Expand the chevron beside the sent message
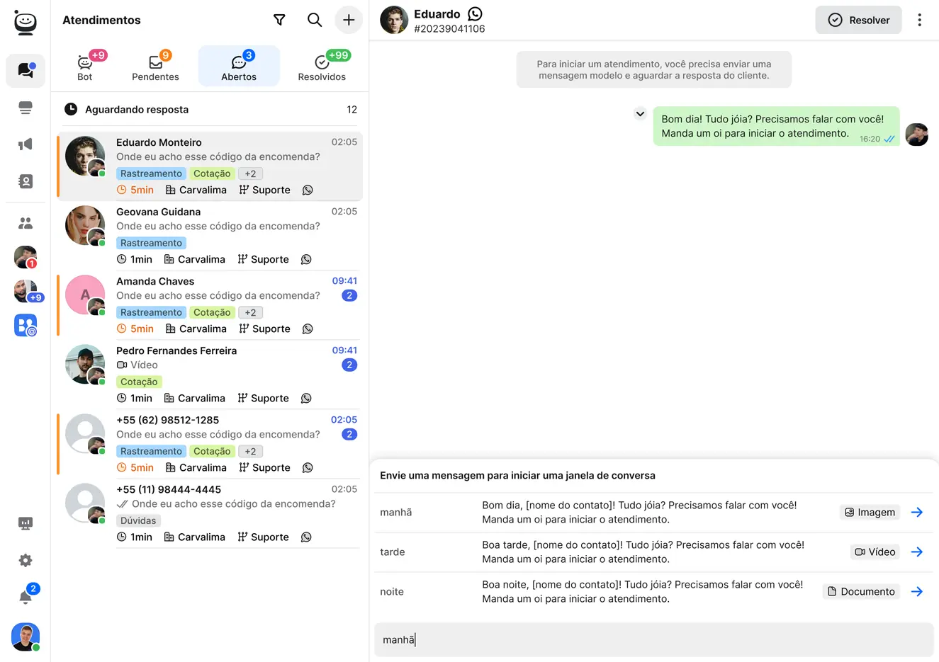 (x=640, y=114)
